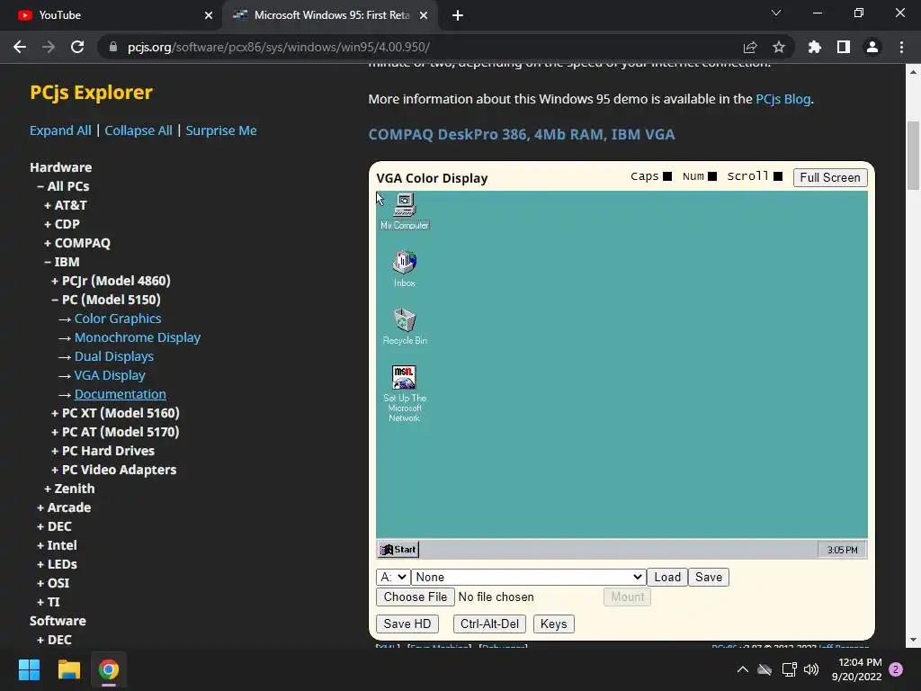Expand the Intel tree node
This screenshot has width=921, height=691.
pos(57,545)
